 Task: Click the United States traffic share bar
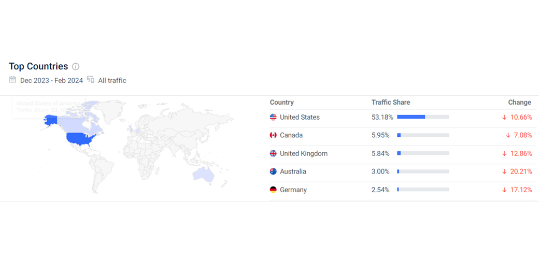click(x=422, y=118)
